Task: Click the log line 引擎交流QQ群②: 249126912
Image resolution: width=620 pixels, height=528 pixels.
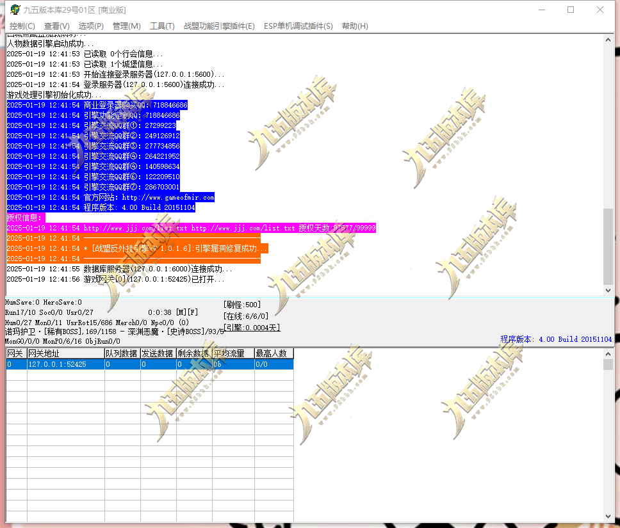Action: click(x=94, y=136)
